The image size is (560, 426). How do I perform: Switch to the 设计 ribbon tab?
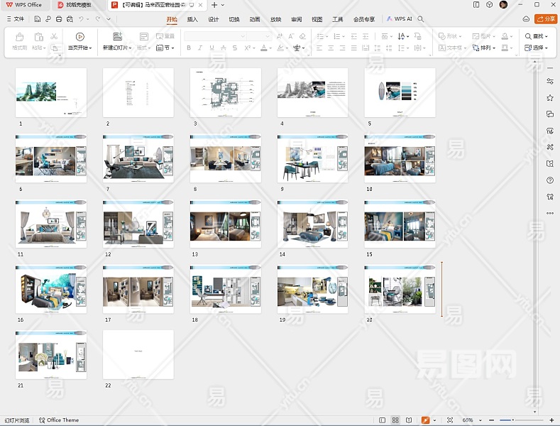pos(213,19)
